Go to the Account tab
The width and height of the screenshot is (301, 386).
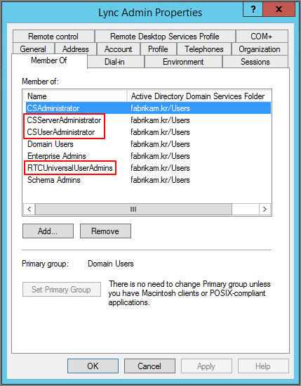pos(118,49)
